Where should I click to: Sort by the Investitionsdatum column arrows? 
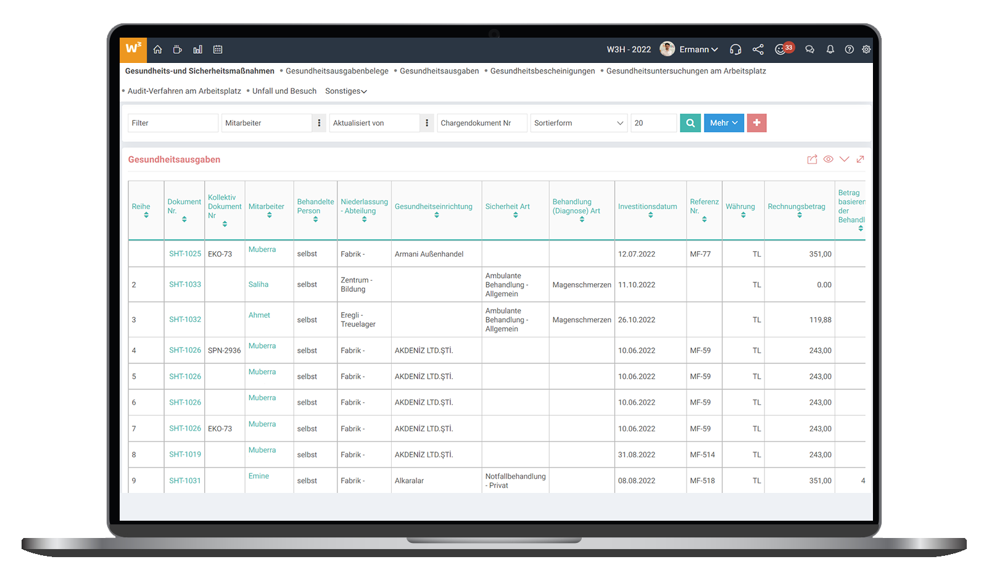tap(651, 215)
